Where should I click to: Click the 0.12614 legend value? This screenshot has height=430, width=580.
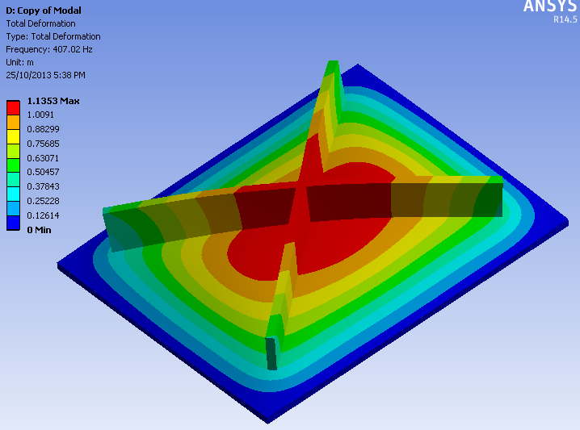pyautogui.click(x=44, y=215)
